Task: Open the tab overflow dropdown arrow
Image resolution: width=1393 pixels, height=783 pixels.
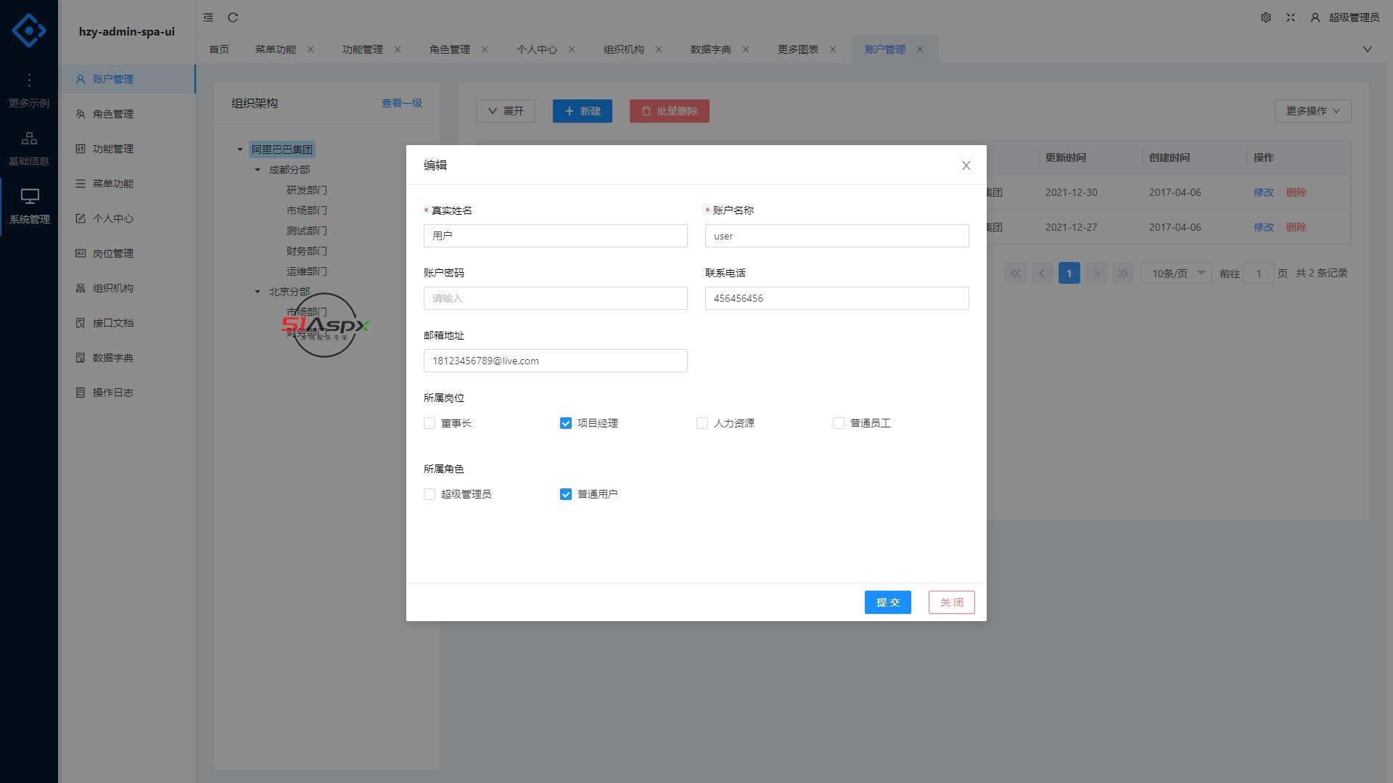Action: (1368, 49)
